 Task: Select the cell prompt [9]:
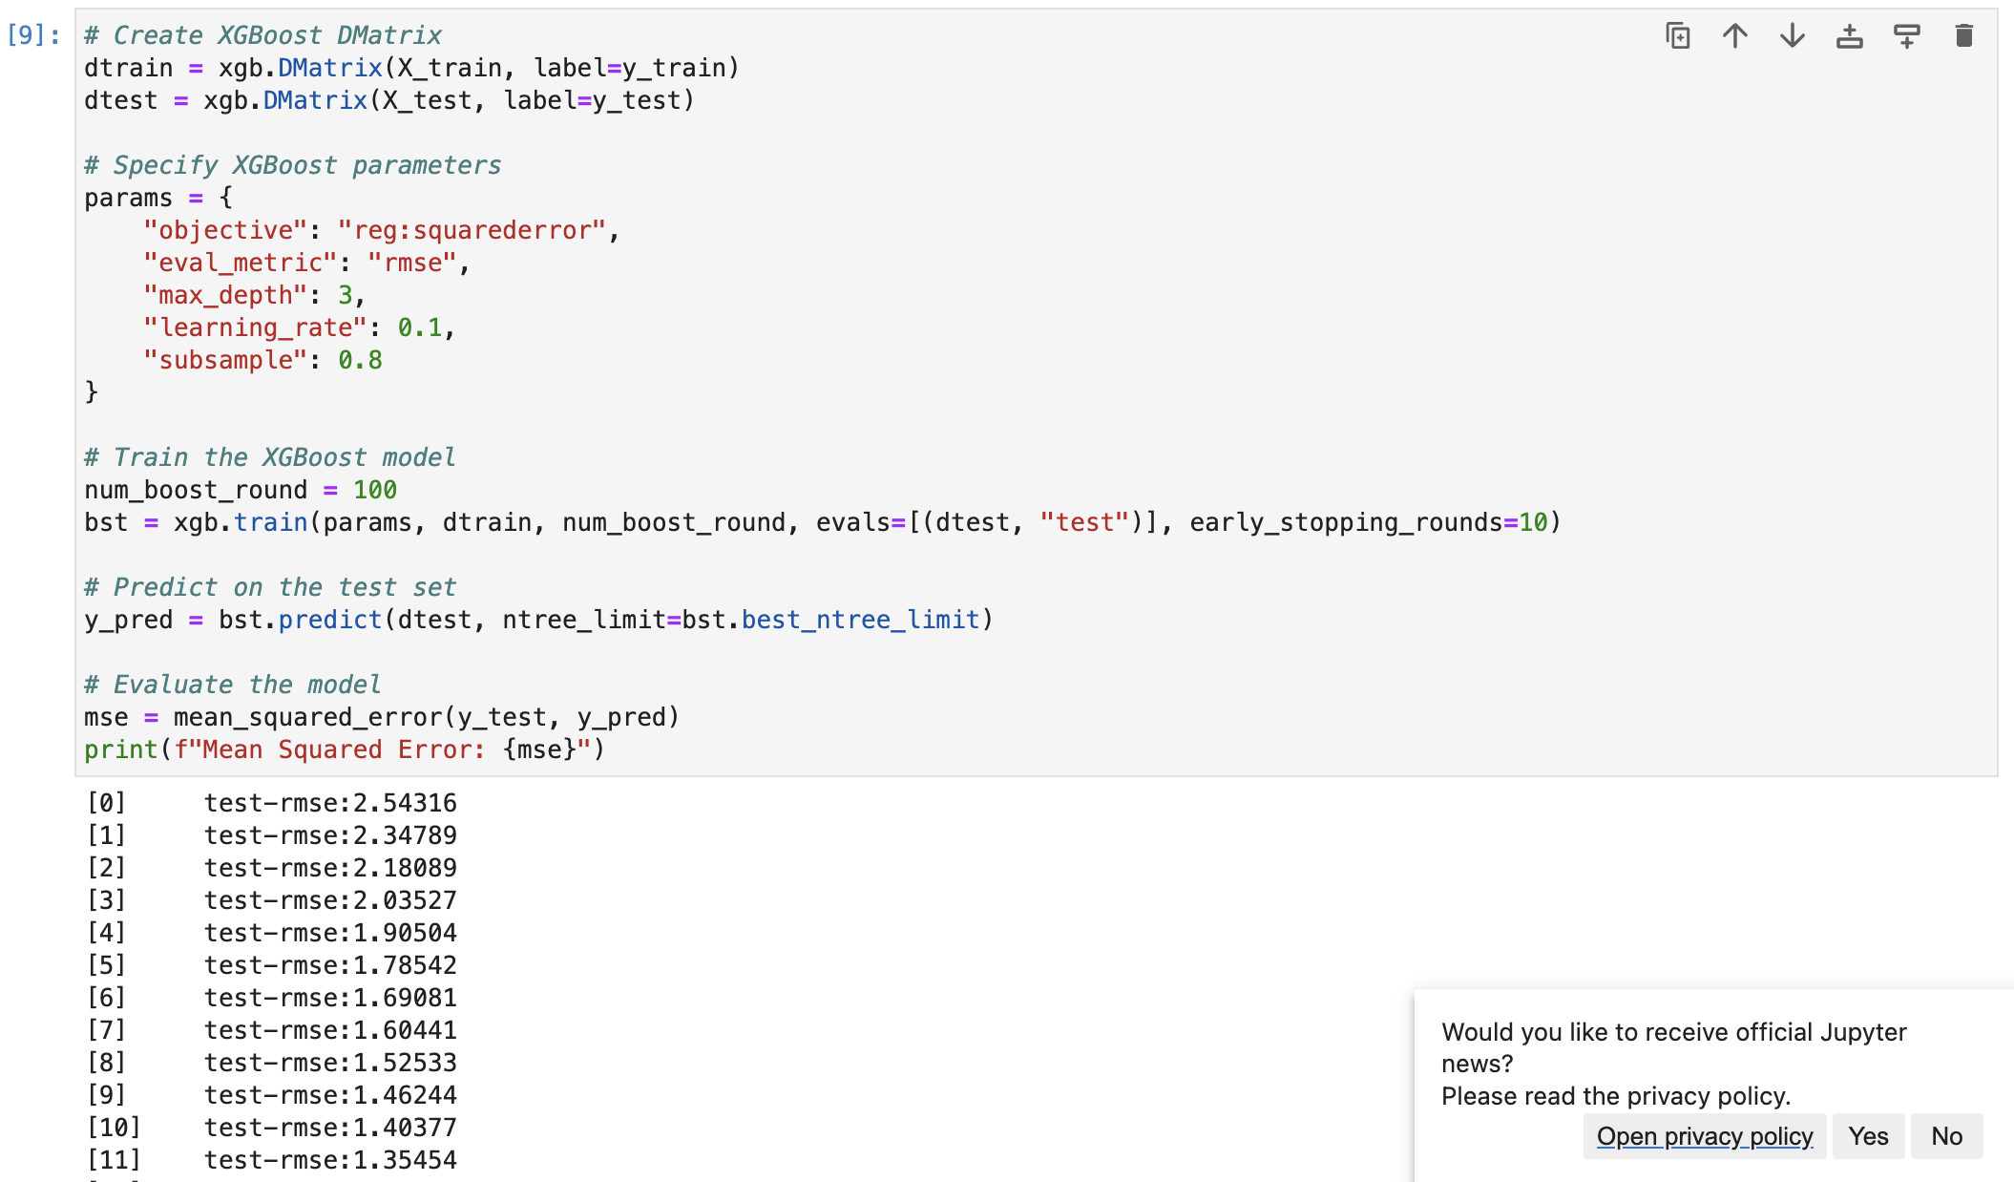(x=34, y=35)
